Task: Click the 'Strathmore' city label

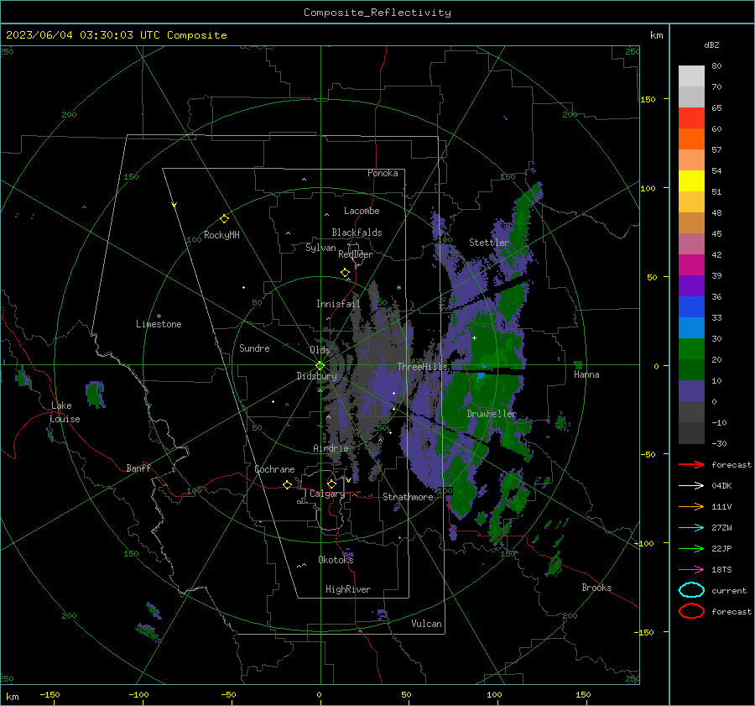Action: [x=408, y=497]
